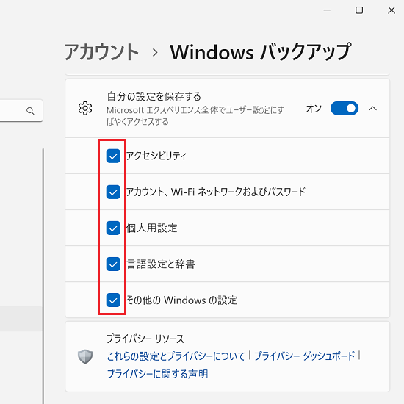Turn off the 自分の設定を保存する toggle
The width and height of the screenshot is (404, 404).
(345, 108)
